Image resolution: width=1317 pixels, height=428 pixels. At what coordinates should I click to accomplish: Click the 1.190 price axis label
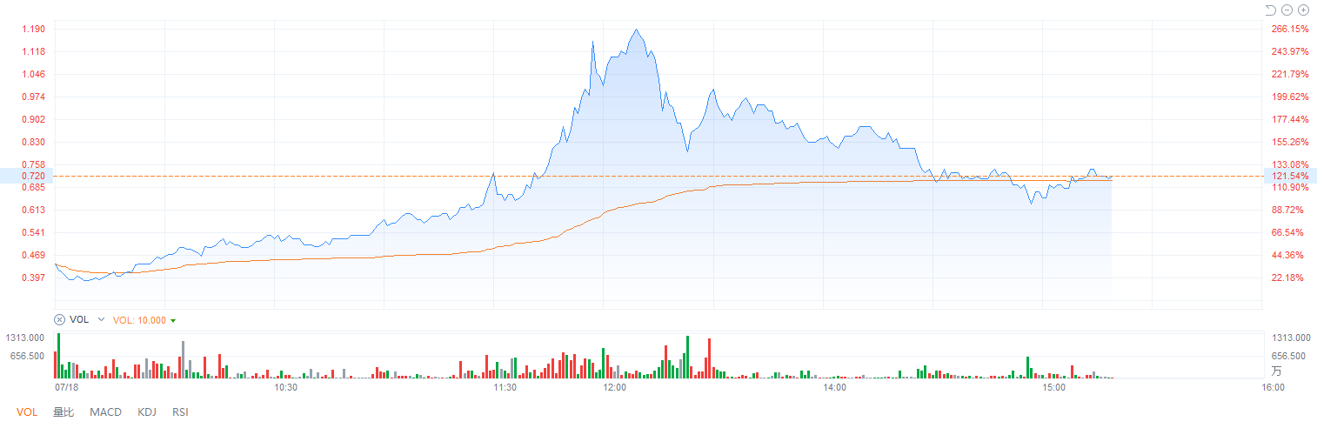[x=33, y=29]
